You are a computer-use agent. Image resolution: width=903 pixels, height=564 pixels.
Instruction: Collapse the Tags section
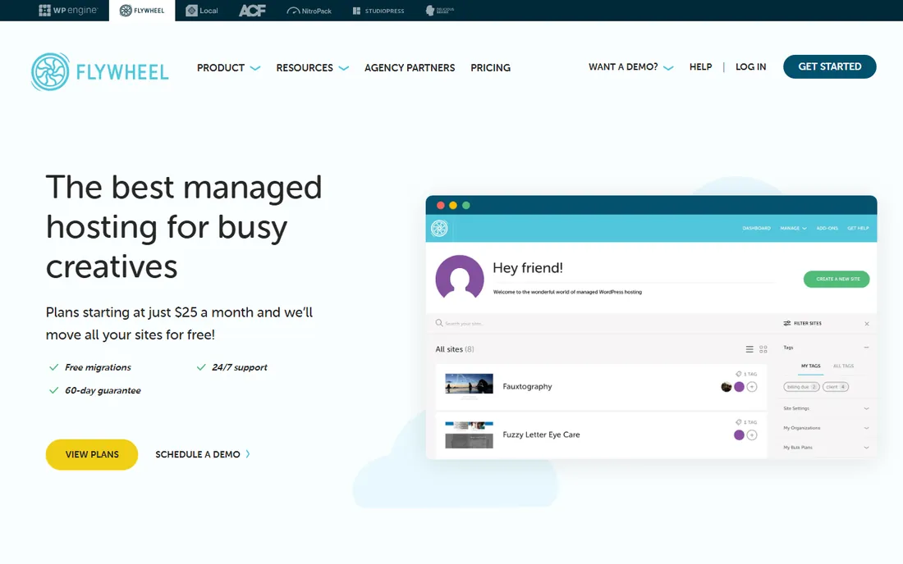(866, 348)
